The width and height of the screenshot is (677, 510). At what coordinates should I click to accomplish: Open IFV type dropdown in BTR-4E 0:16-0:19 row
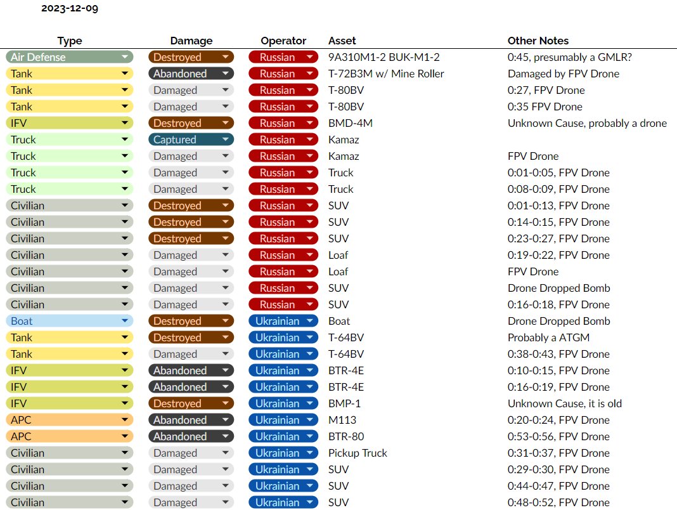tap(70, 387)
